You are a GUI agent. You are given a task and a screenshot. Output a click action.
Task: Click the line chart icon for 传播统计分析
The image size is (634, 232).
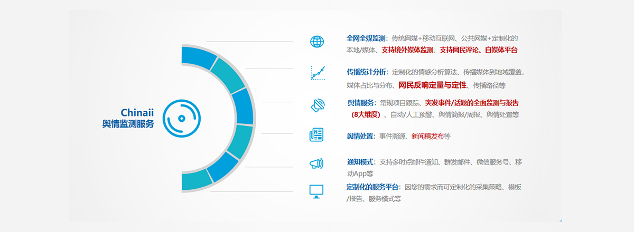pyautogui.click(x=318, y=73)
